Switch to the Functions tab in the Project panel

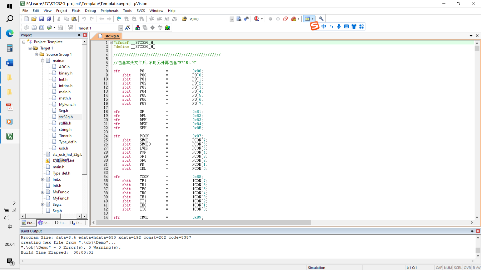coord(61,223)
